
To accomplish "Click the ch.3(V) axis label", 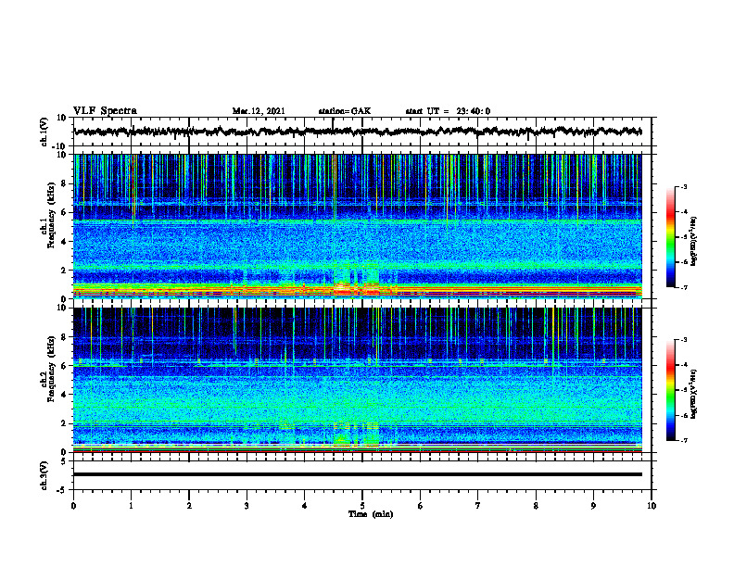I will click(x=44, y=475).
